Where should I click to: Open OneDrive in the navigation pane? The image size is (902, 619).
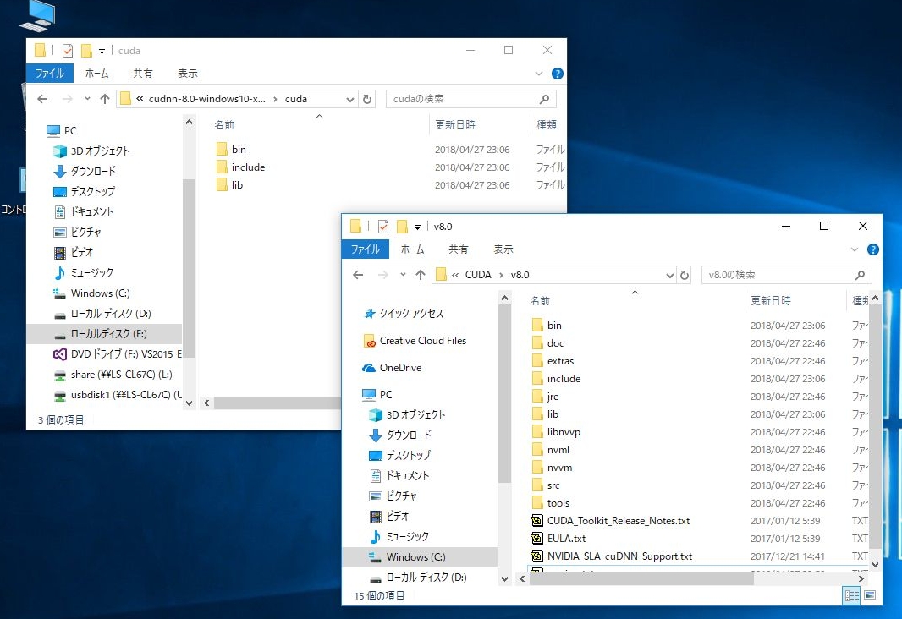[400, 368]
